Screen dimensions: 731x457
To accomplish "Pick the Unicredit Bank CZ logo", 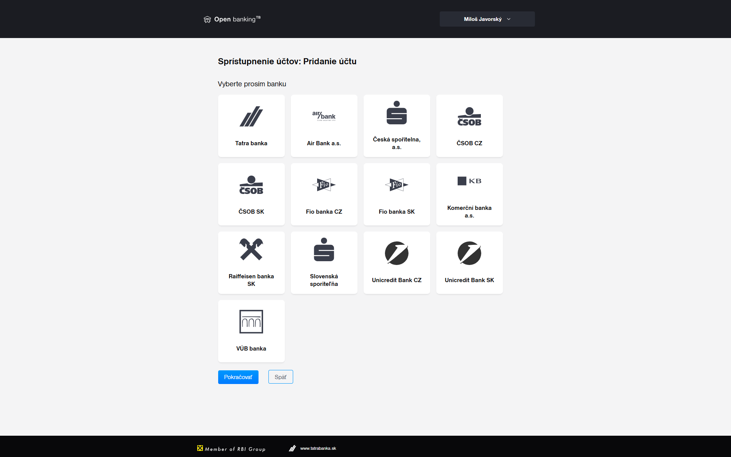I will pos(397,253).
